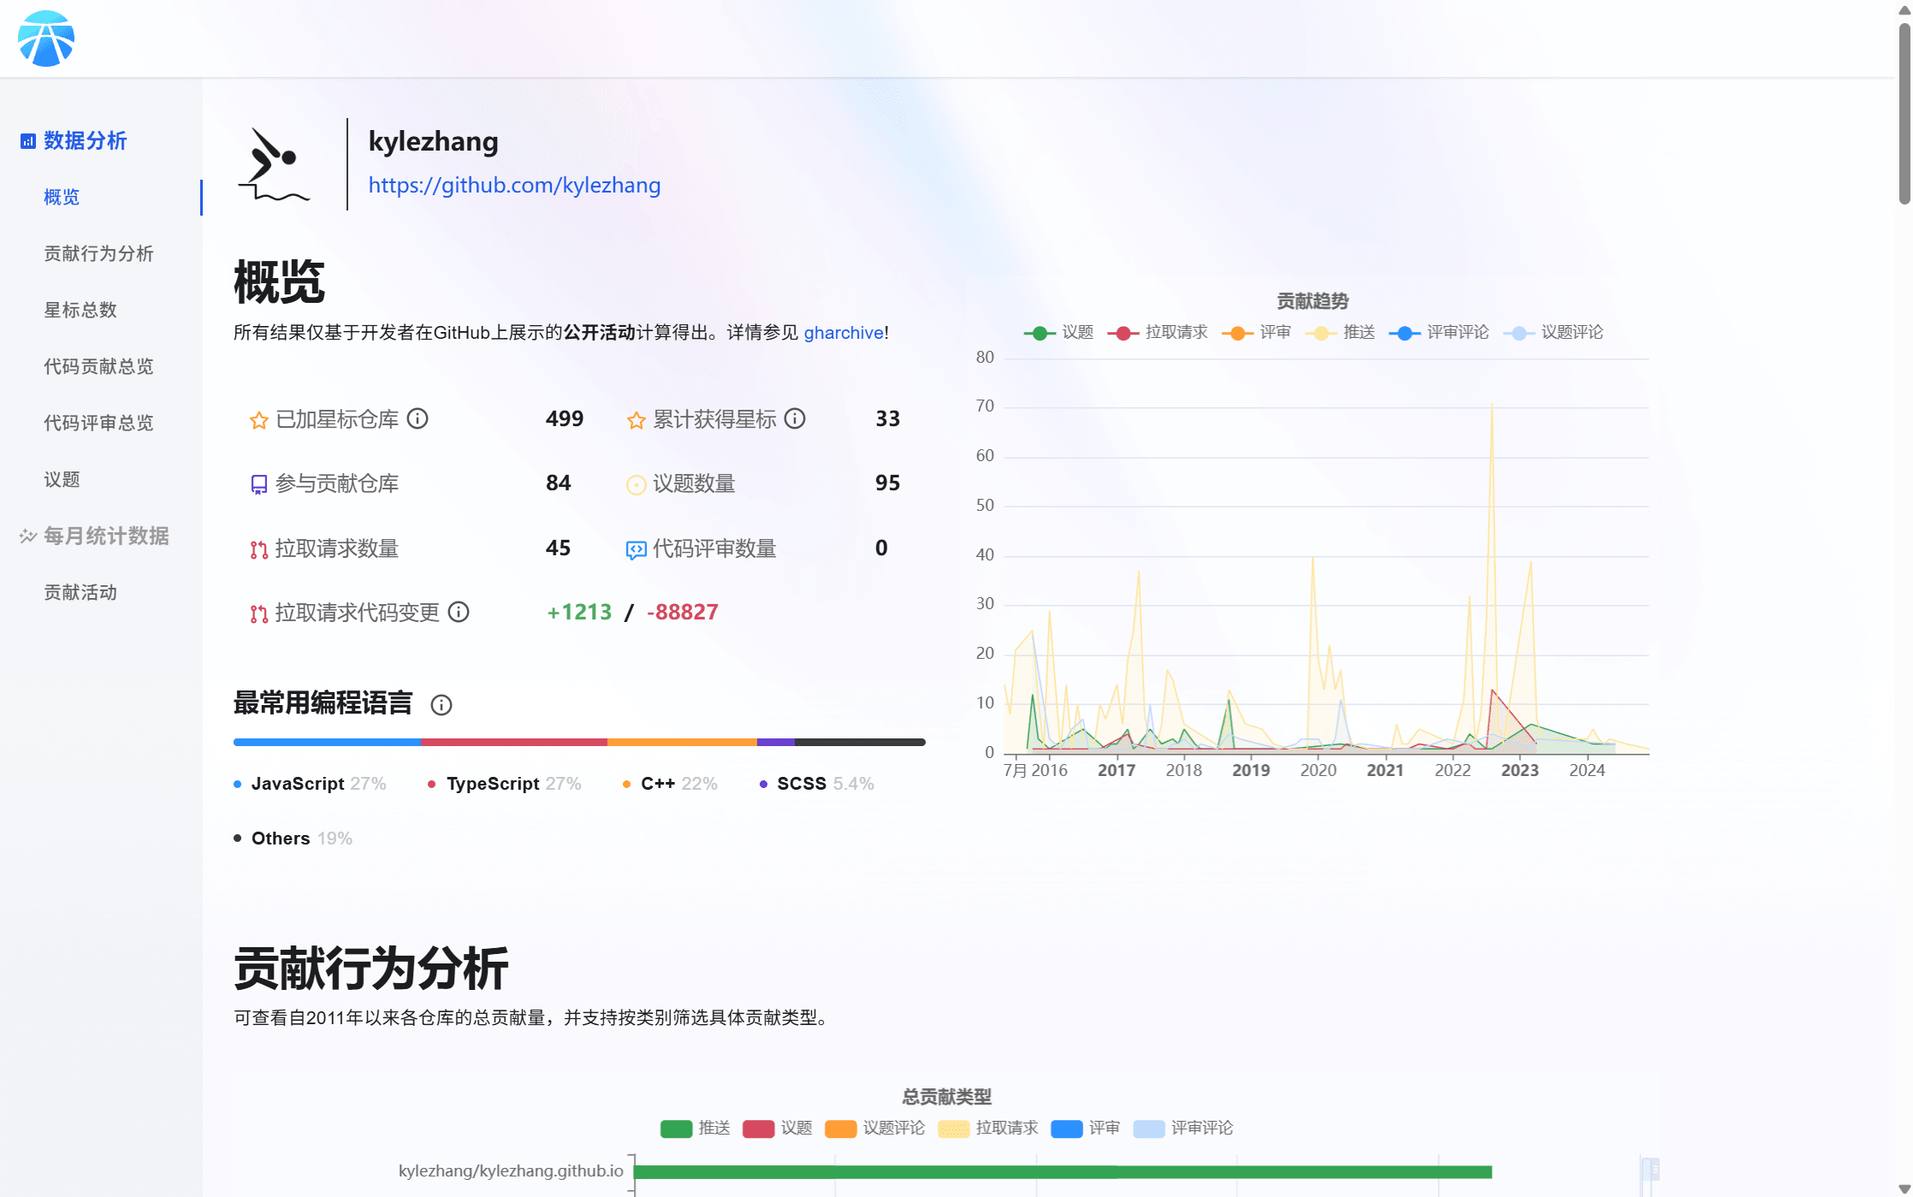Click star icon next to 已加星标仓库
The image size is (1913, 1197).
pos(258,420)
